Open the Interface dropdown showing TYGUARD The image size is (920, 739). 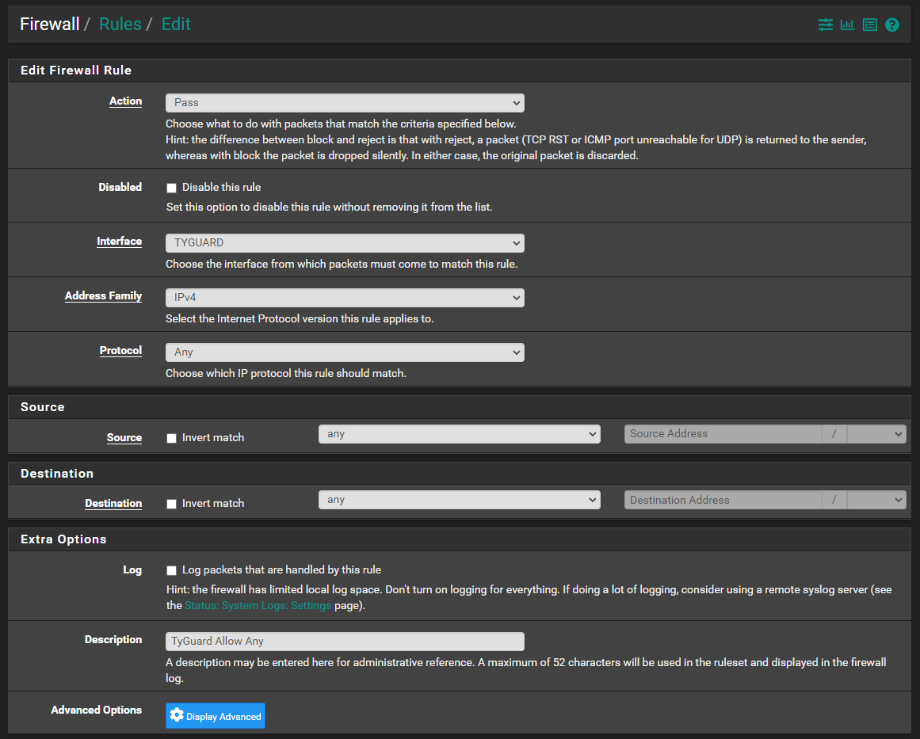pyautogui.click(x=345, y=243)
